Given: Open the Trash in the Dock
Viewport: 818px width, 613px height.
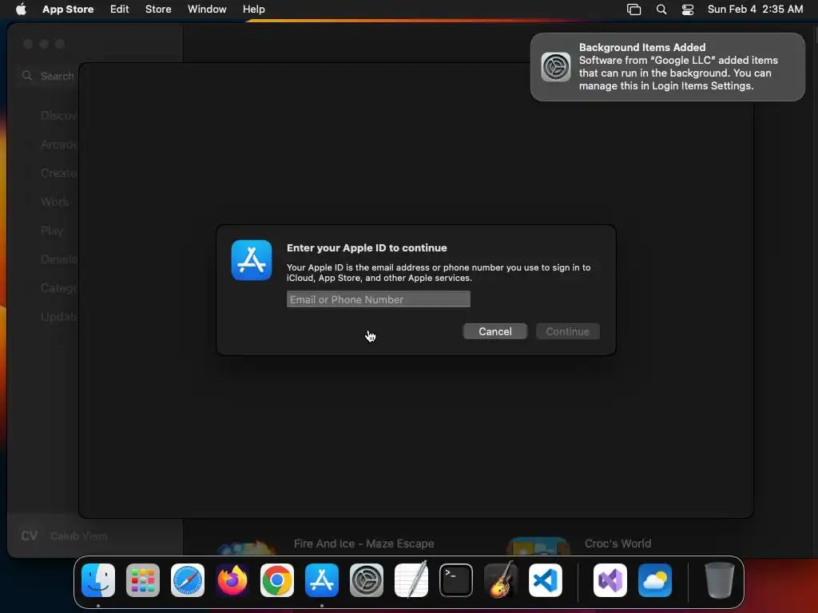Looking at the screenshot, I should click(x=720, y=580).
